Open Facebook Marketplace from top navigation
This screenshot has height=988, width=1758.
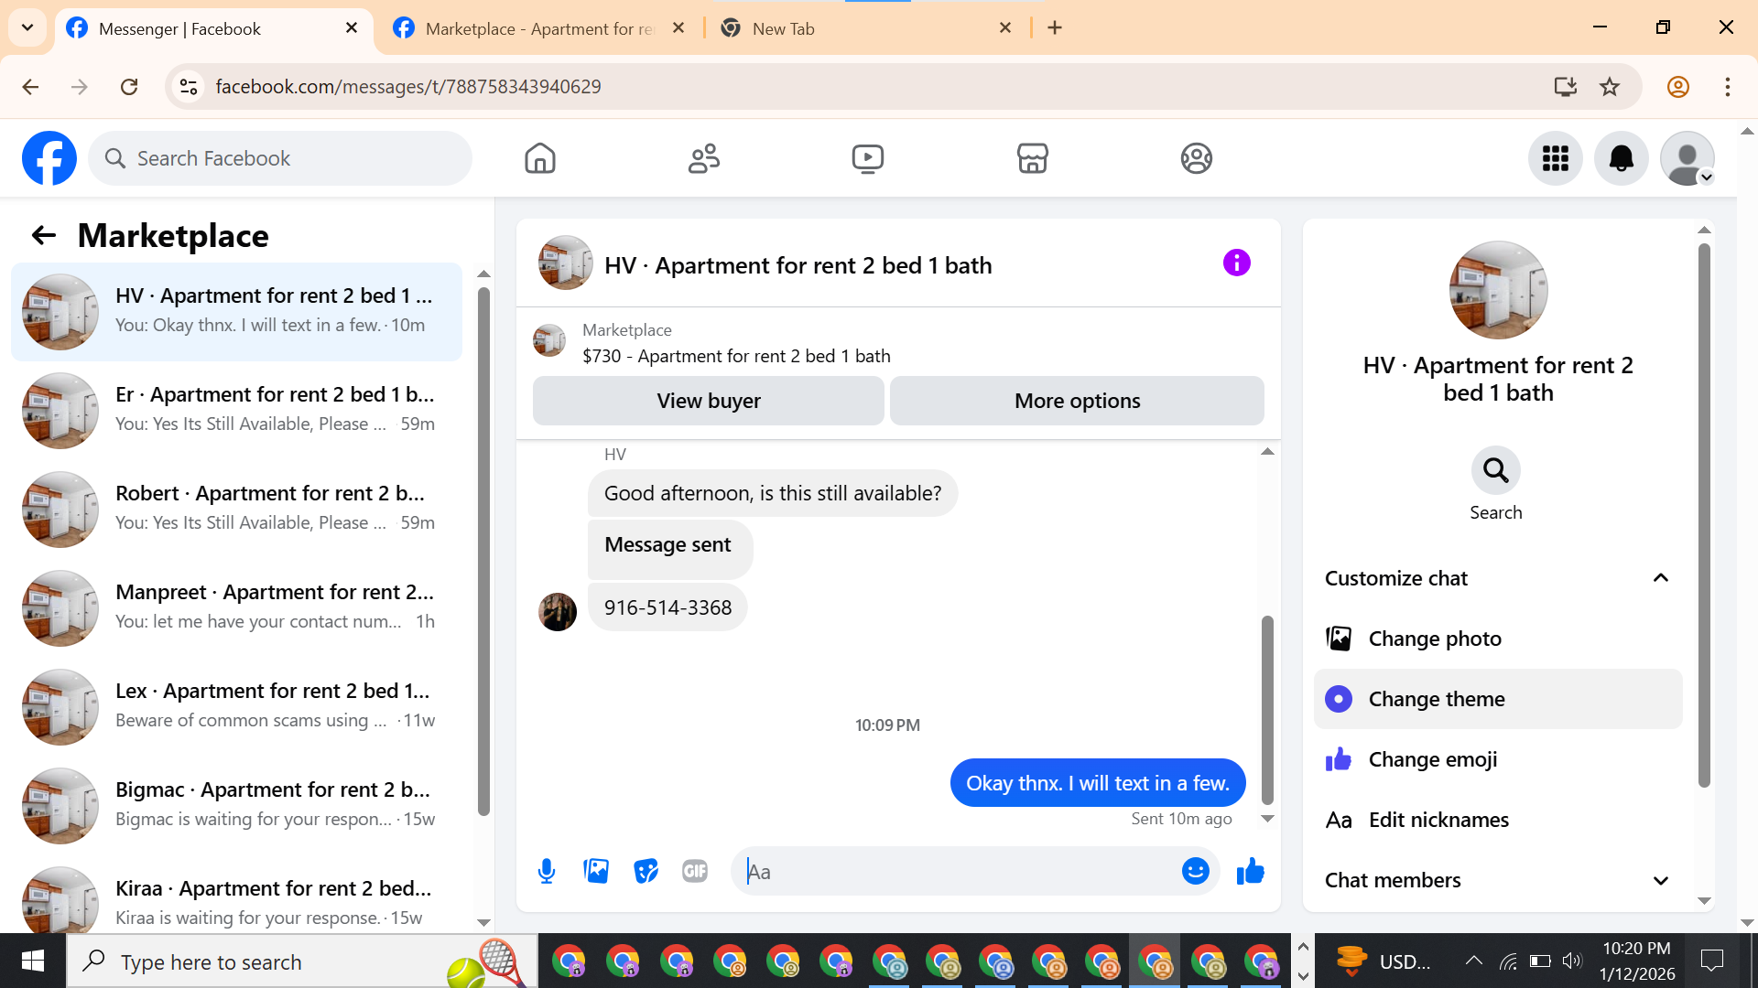(1032, 158)
